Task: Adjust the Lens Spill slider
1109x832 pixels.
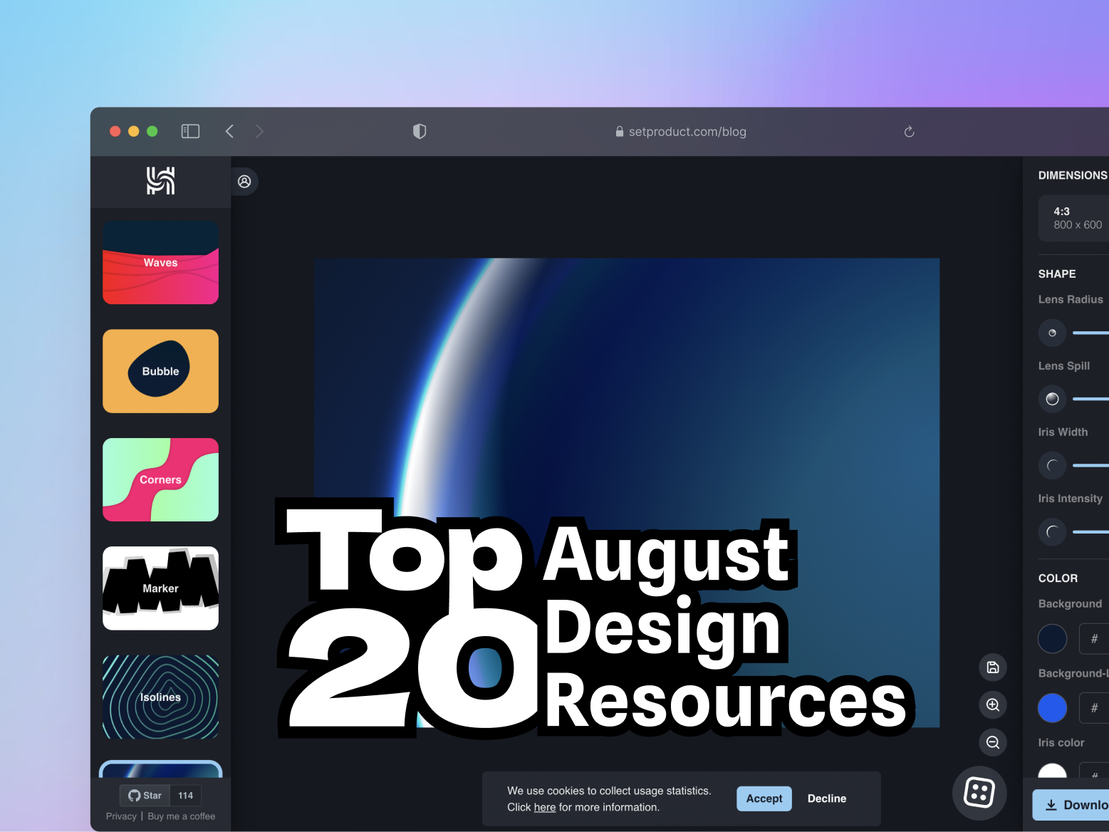Action: coord(1090,399)
